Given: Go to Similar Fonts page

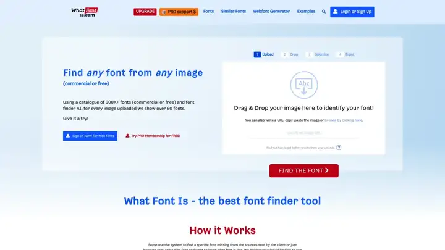Looking at the screenshot, I should click(234, 11).
